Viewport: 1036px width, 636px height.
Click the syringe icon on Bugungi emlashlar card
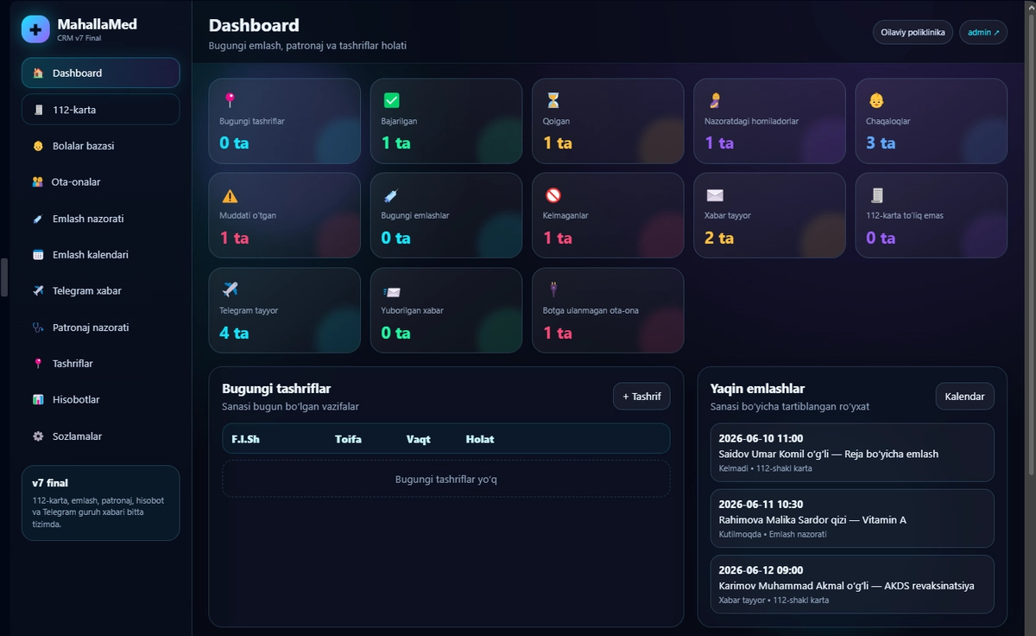pos(391,195)
